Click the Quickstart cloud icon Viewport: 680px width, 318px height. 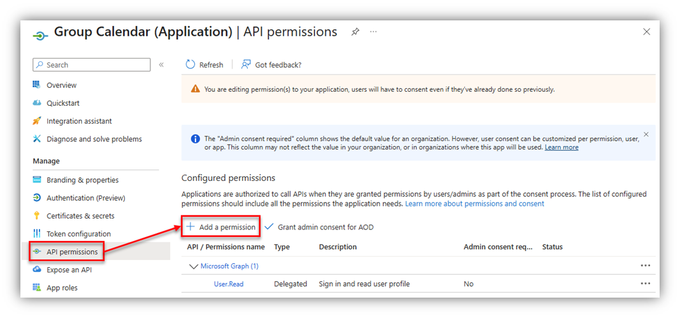(37, 103)
